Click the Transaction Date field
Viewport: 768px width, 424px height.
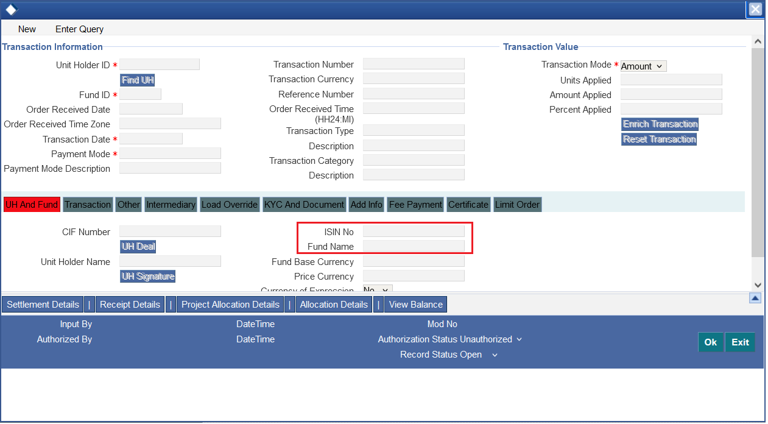coord(151,139)
